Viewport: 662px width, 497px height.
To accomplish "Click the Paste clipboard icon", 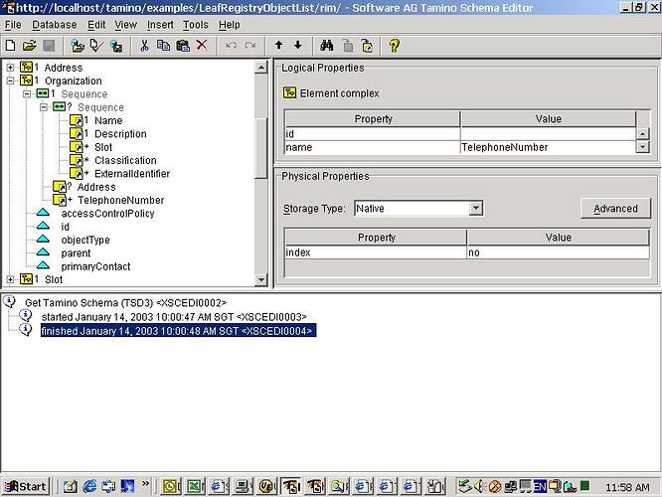I will point(183,45).
